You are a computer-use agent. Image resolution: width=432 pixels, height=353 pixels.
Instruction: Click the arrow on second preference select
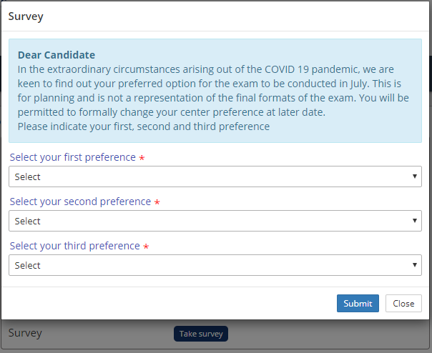click(x=415, y=221)
